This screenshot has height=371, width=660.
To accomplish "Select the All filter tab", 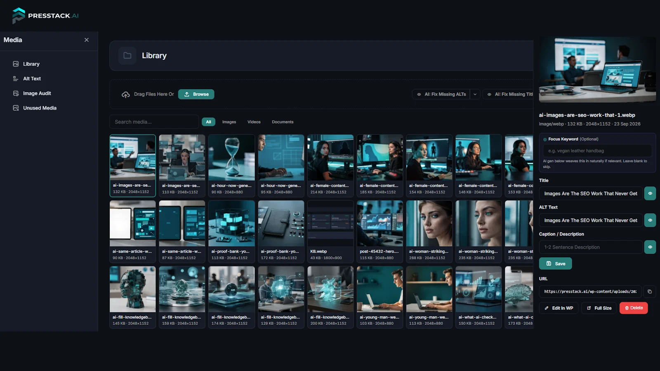I will pos(208,122).
